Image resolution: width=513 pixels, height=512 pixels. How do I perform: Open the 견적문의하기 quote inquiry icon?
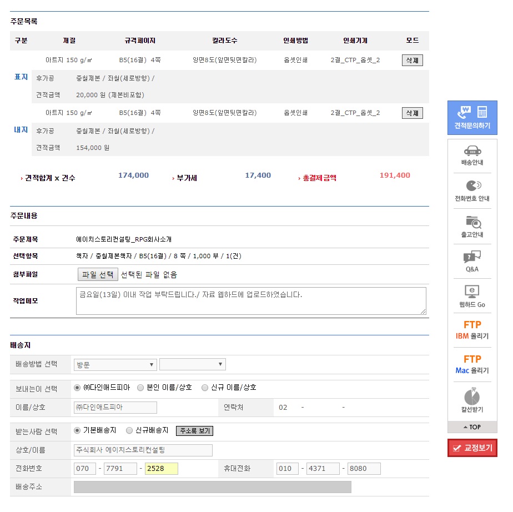point(472,118)
